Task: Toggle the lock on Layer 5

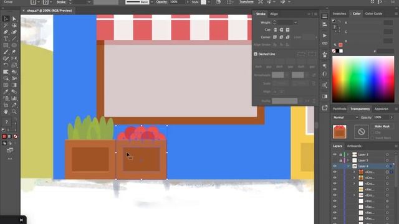Action: coord(340,161)
